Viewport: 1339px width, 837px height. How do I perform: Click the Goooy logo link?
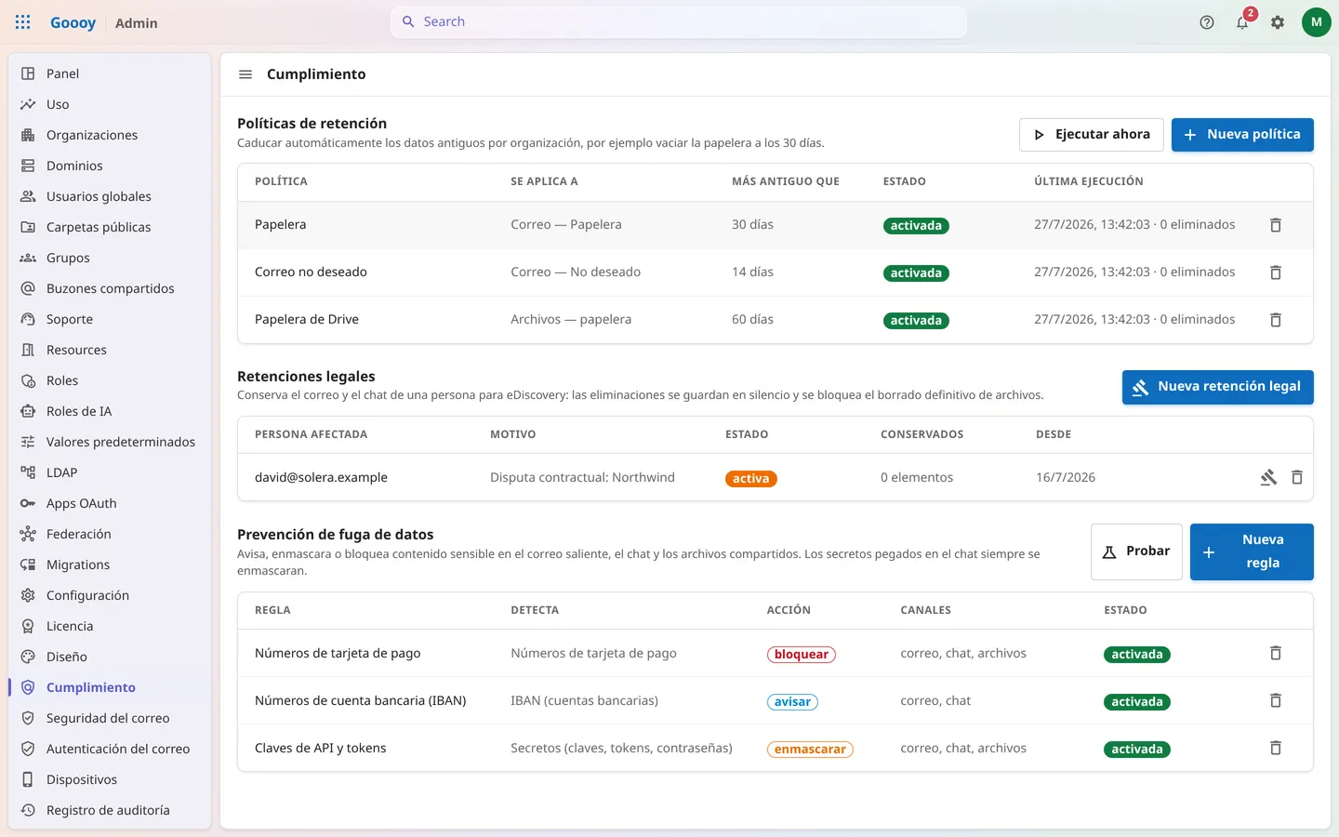click(x=73, y=22)
